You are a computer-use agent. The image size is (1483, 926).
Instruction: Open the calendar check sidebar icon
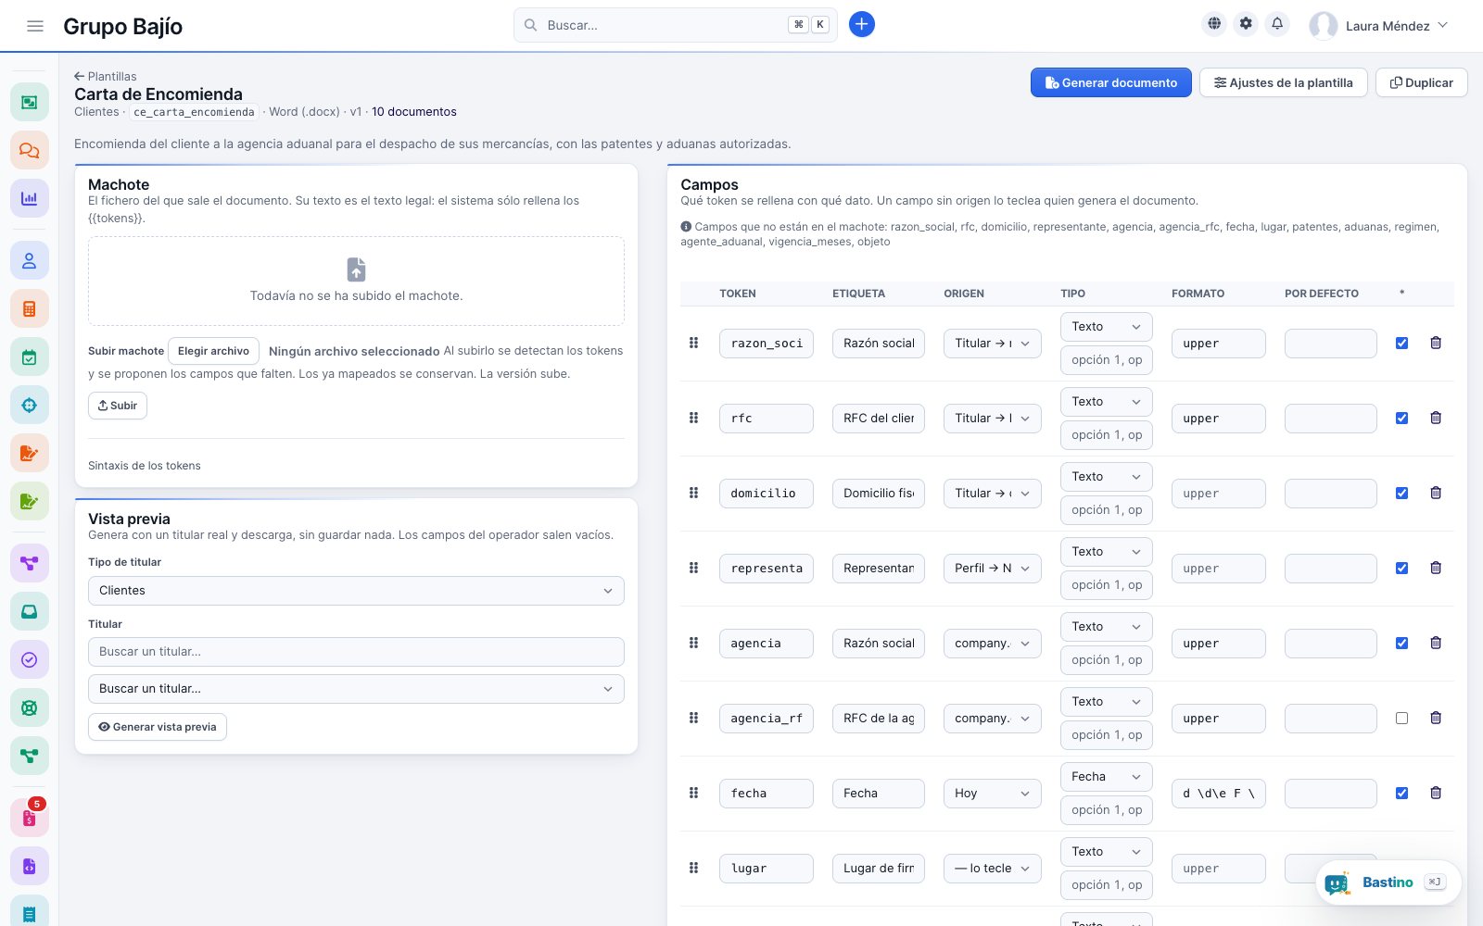30,357
